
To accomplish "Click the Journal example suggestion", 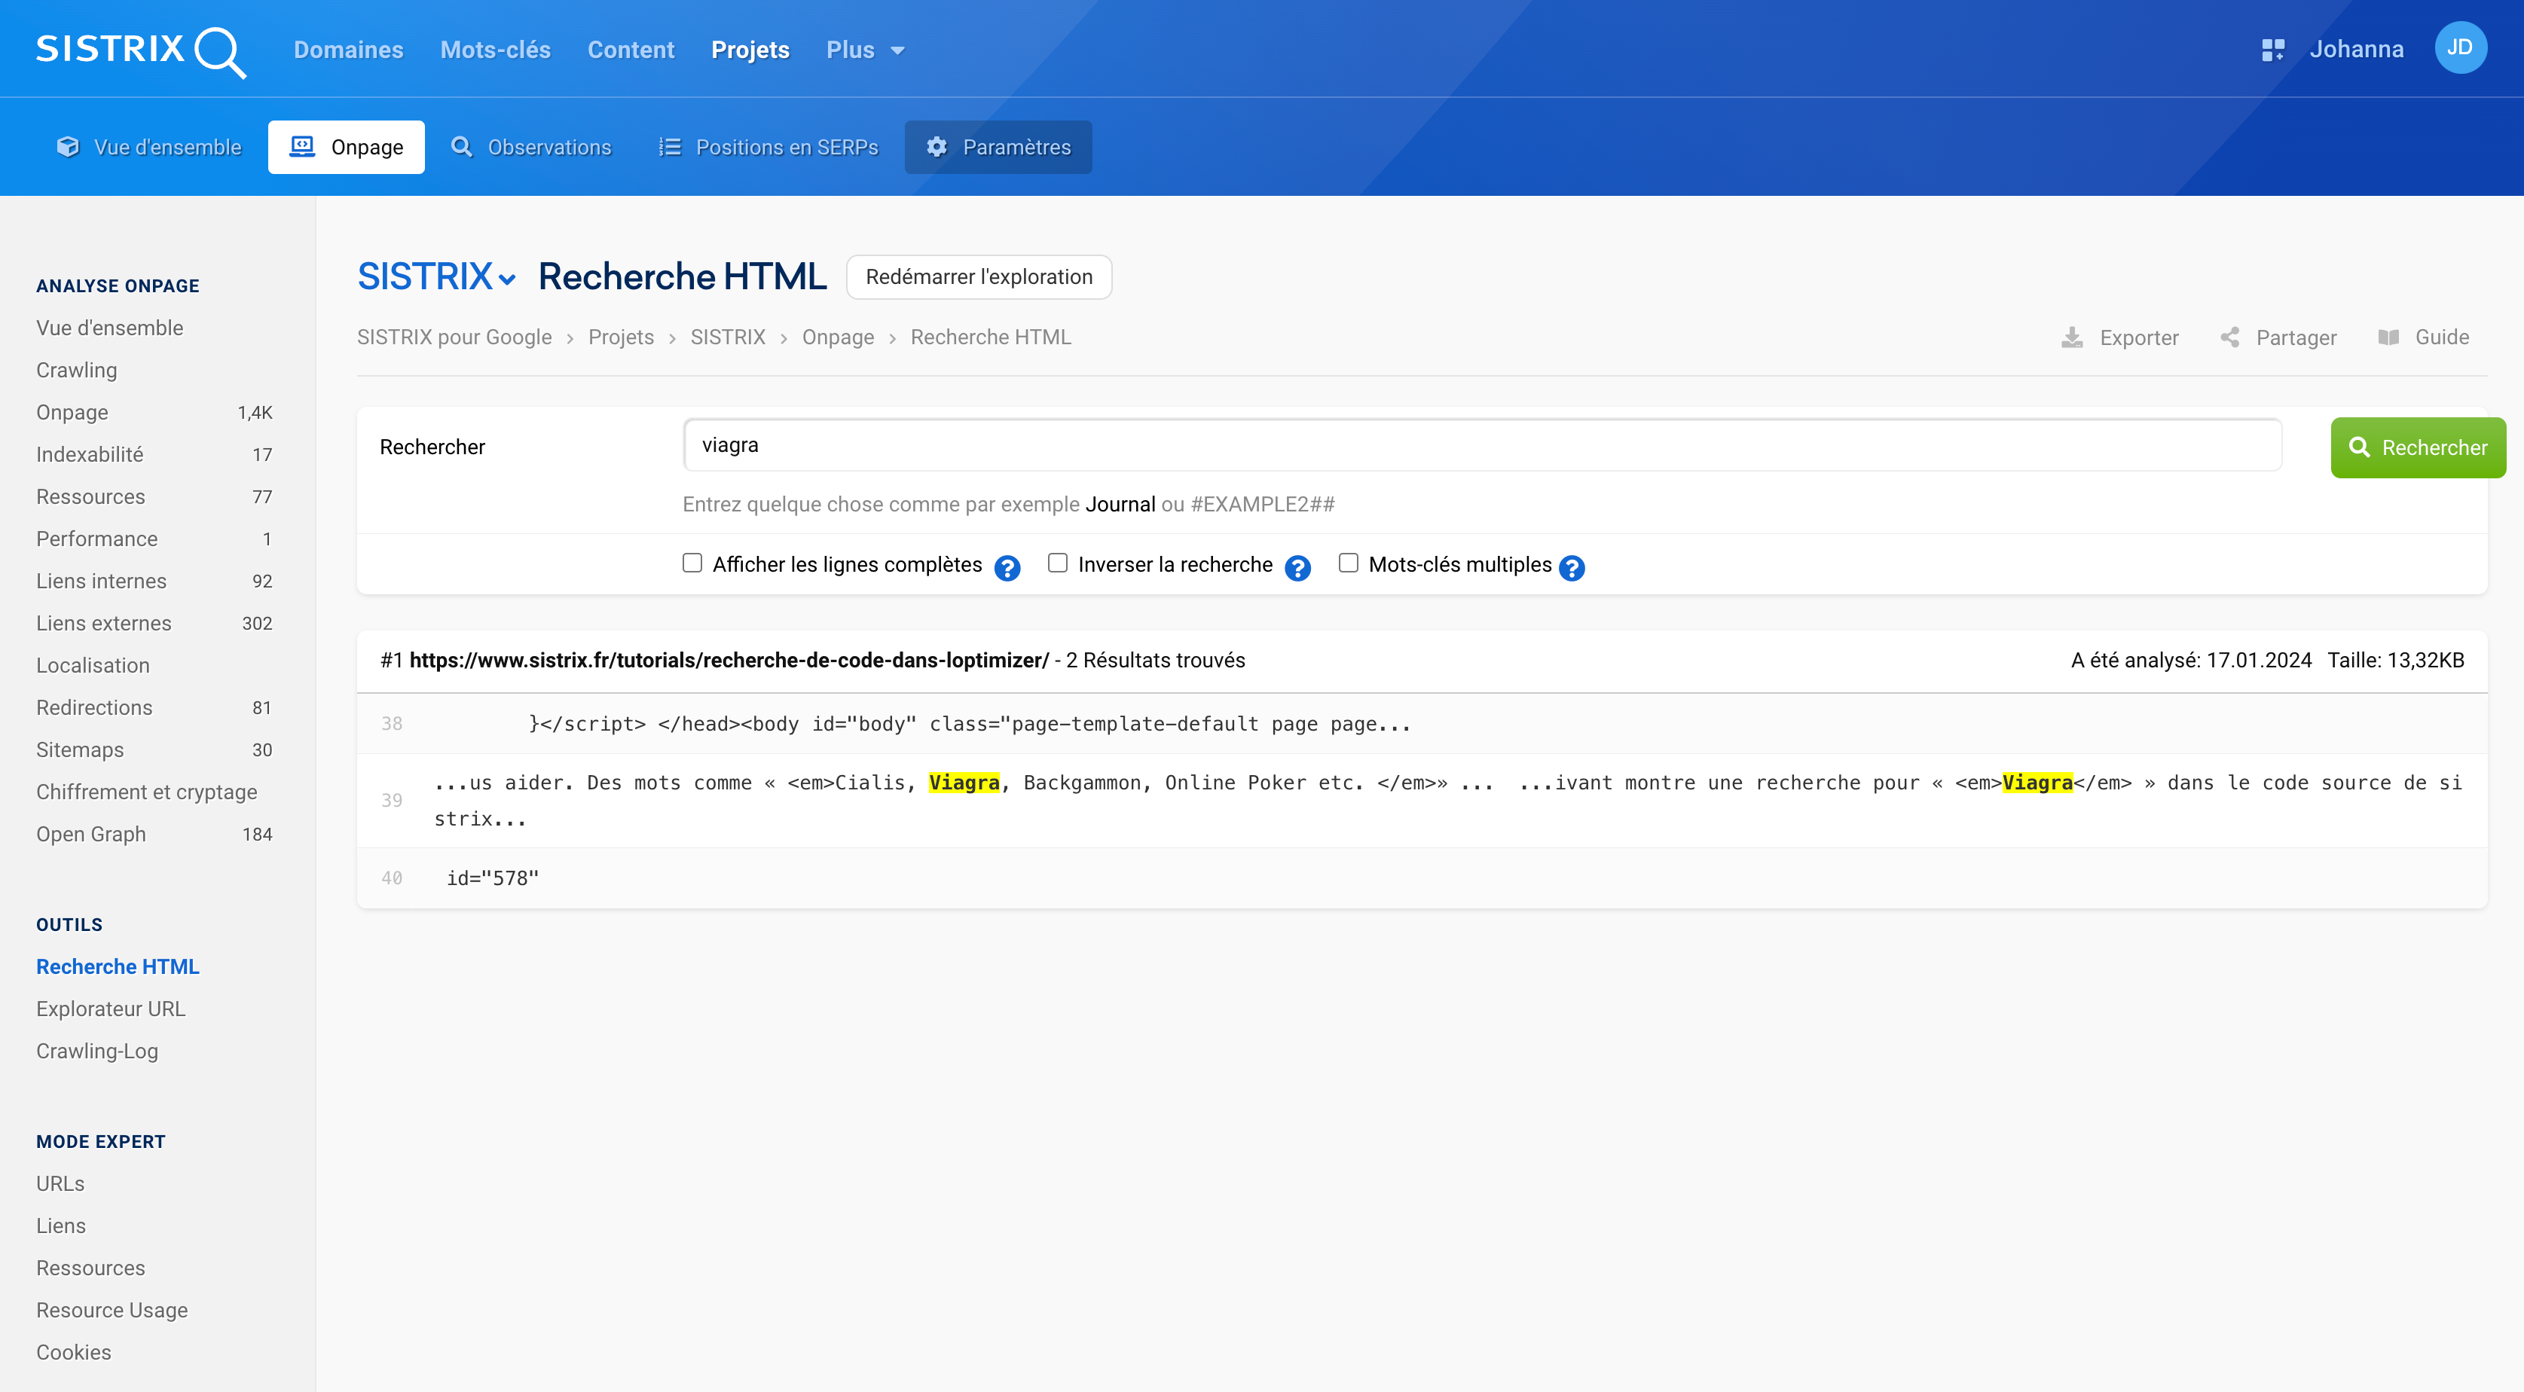I will [x=1120, y=505].
